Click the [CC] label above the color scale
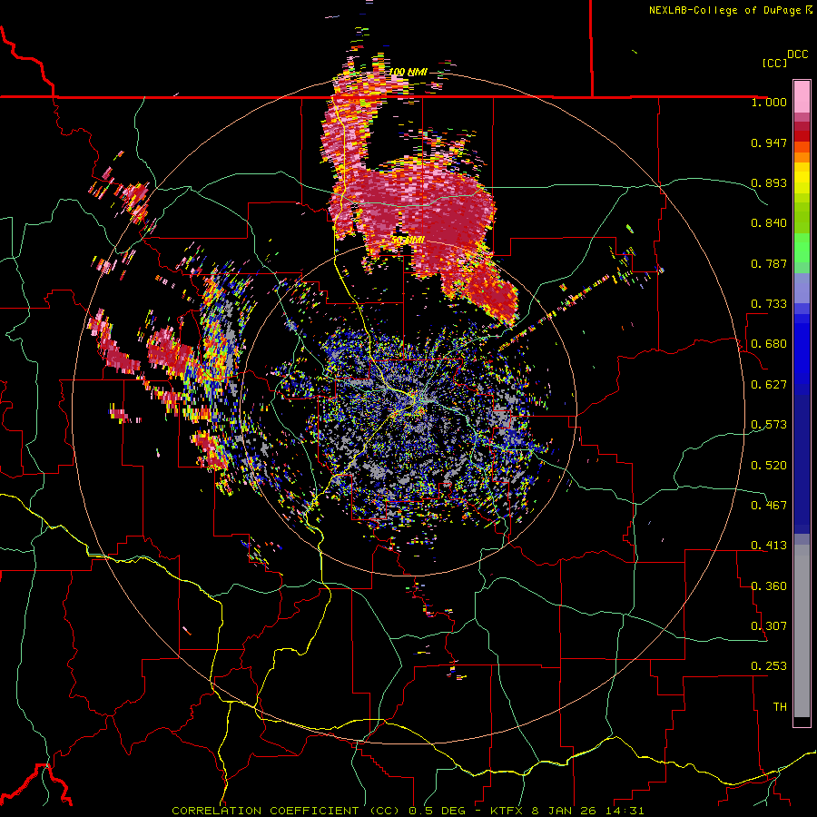This screenshot has height=817, width=817. (774, 63)
